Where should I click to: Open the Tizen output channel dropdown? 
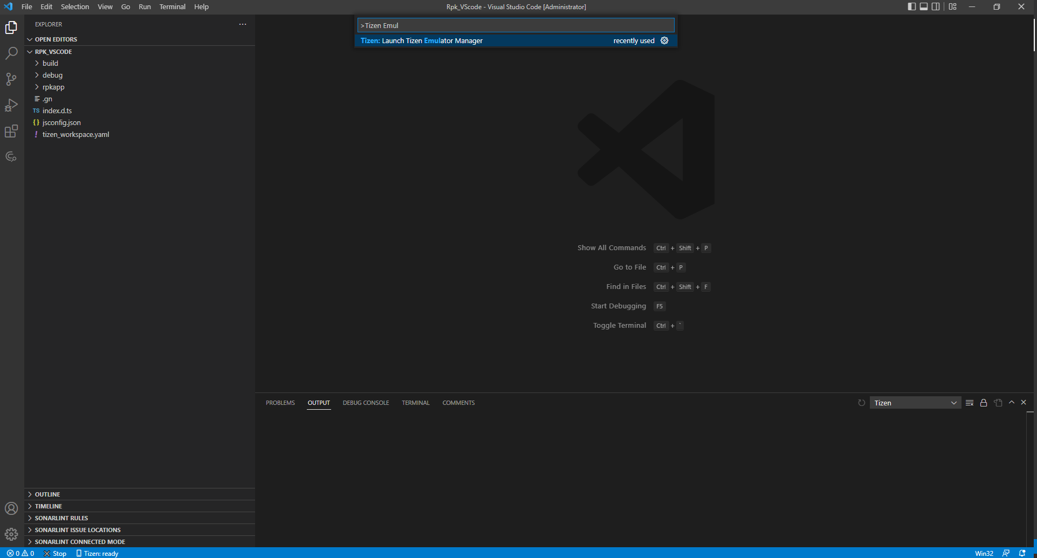click(915, 402)
